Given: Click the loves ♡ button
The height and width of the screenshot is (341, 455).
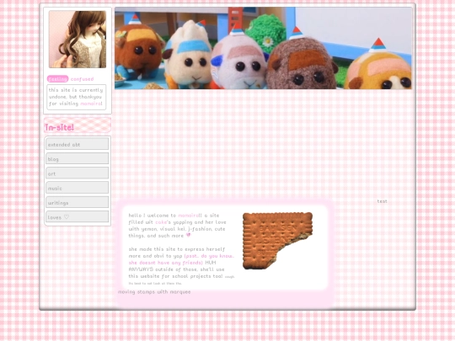Looking at the screenshot, I should (x=78, y=216).
